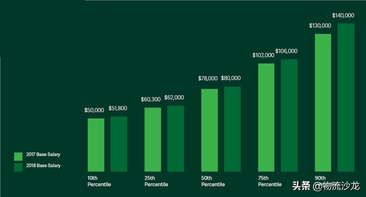The width and height of the screenshot is (366, 197).
Task: Select the 25th percentile 2018 bar
Action: pyautogui.click(x=176, y=139)
